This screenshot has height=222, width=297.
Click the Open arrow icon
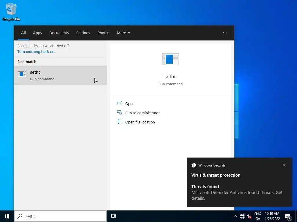click(119, 103)
